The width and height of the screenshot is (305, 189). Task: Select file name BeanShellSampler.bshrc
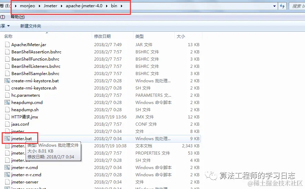point(35,73)
